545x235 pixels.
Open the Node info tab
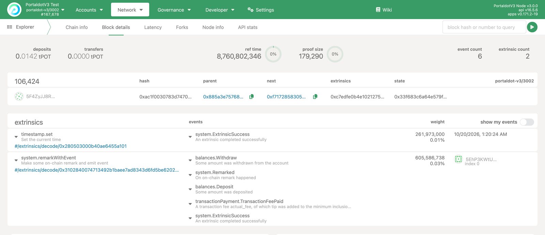tap(213, 27)
